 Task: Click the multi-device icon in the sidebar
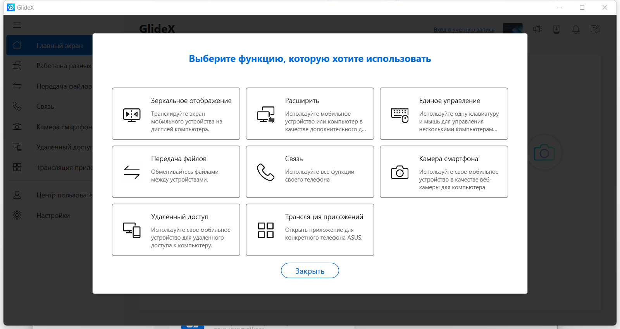click(x=17, y=66)
